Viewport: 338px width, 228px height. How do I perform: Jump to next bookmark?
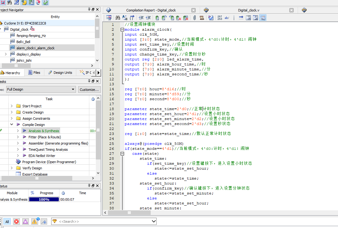(164, 18)
